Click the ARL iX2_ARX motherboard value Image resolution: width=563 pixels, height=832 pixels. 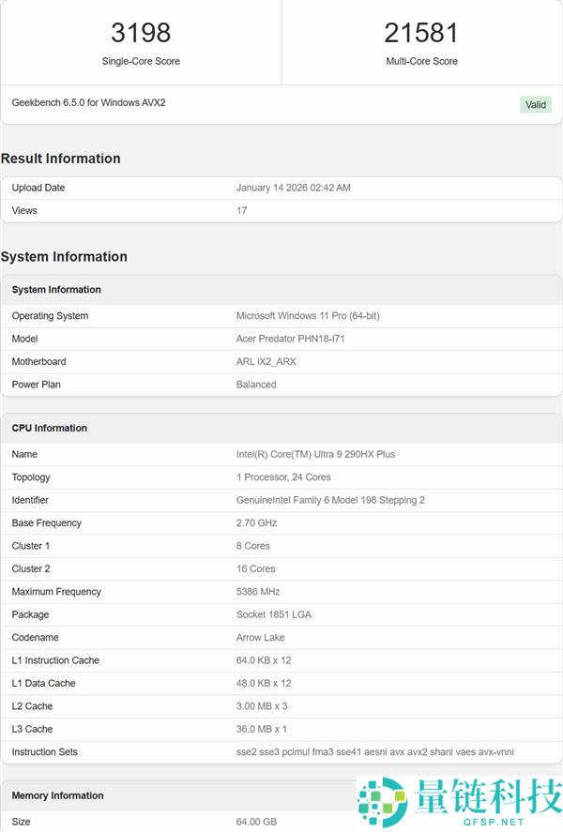[x=266, y=361]
